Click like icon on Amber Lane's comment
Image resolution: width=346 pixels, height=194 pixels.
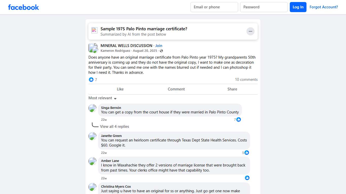pyautogui.click(x=247, y=178)
